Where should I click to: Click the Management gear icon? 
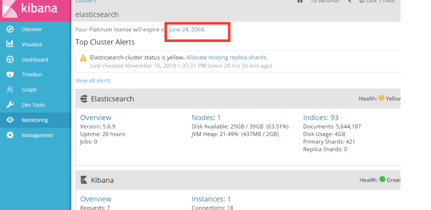pyautogui.click(x=10, y=135)
